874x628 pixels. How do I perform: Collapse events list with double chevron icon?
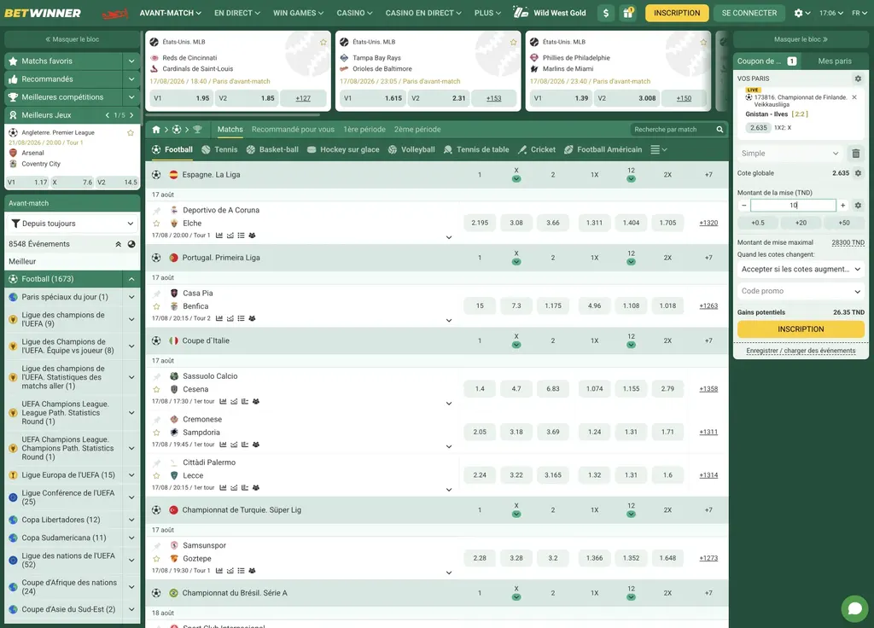[x=118, y=244]
